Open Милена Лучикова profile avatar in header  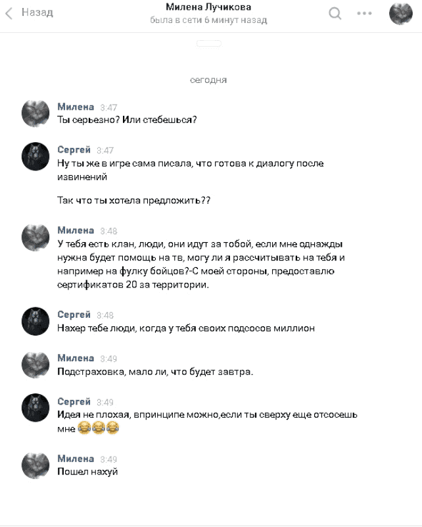pyautogui.click(x=400, y=13)
